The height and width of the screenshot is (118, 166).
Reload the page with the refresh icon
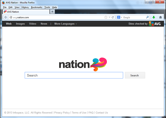[113, 17]
